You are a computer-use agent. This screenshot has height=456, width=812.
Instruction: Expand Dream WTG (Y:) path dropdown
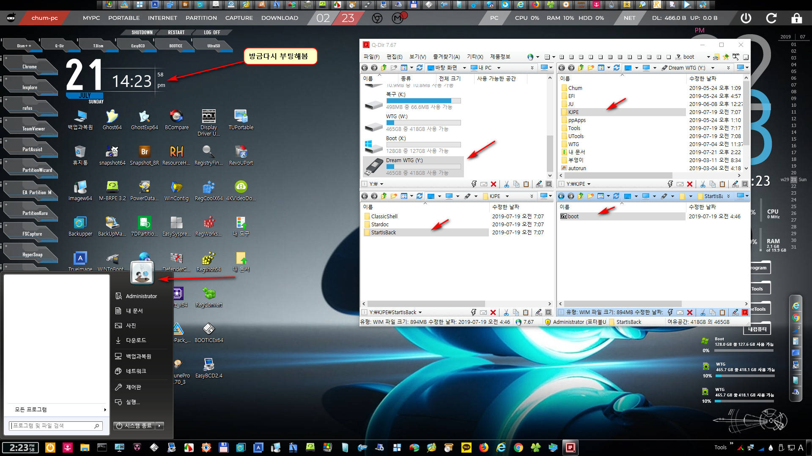pyautogui.click(x=713, y=68)
